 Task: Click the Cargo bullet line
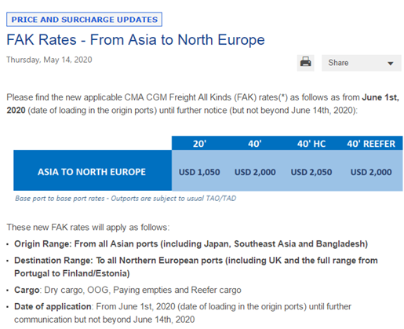[x=128, y=290]
